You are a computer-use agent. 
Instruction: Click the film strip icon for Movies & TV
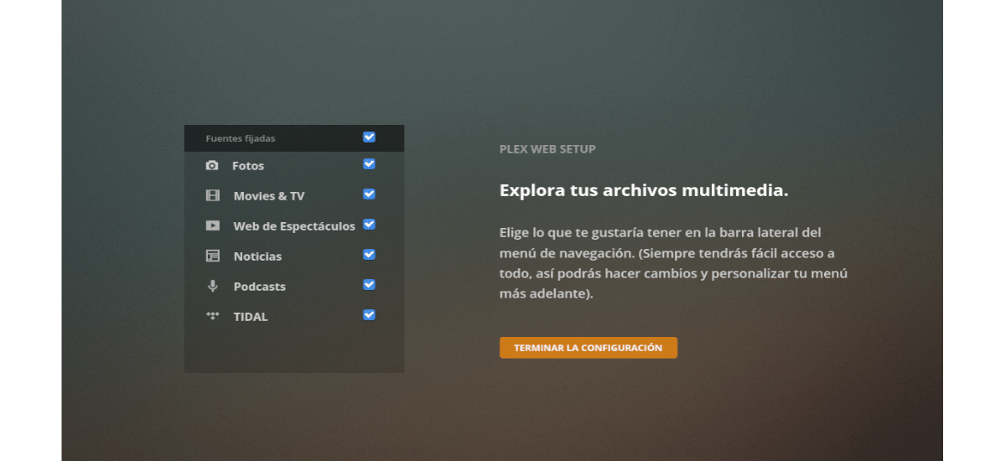coord(212,196)
